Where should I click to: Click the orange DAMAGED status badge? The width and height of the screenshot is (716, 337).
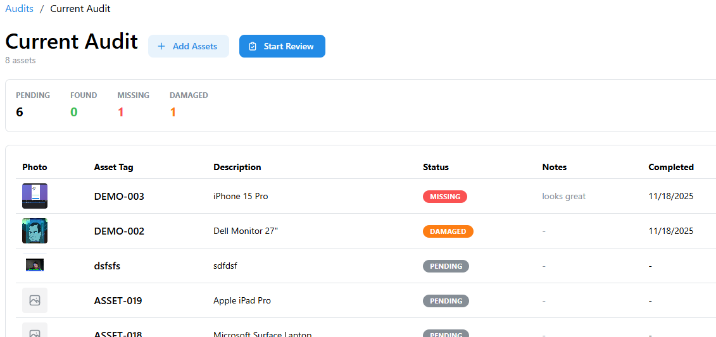coord(448,231)
